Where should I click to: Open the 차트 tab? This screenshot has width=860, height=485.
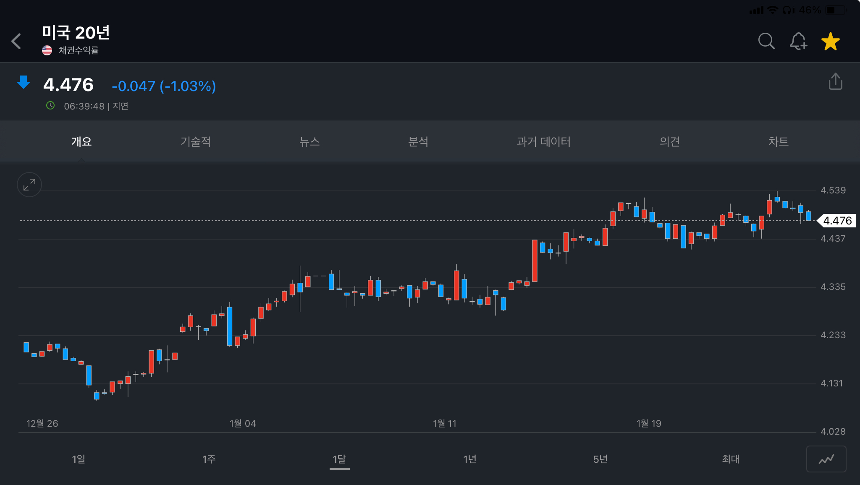click(779, 141)
